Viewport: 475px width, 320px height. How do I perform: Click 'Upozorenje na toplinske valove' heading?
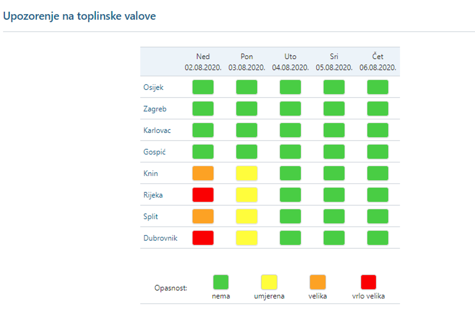[x=79, y=16]
